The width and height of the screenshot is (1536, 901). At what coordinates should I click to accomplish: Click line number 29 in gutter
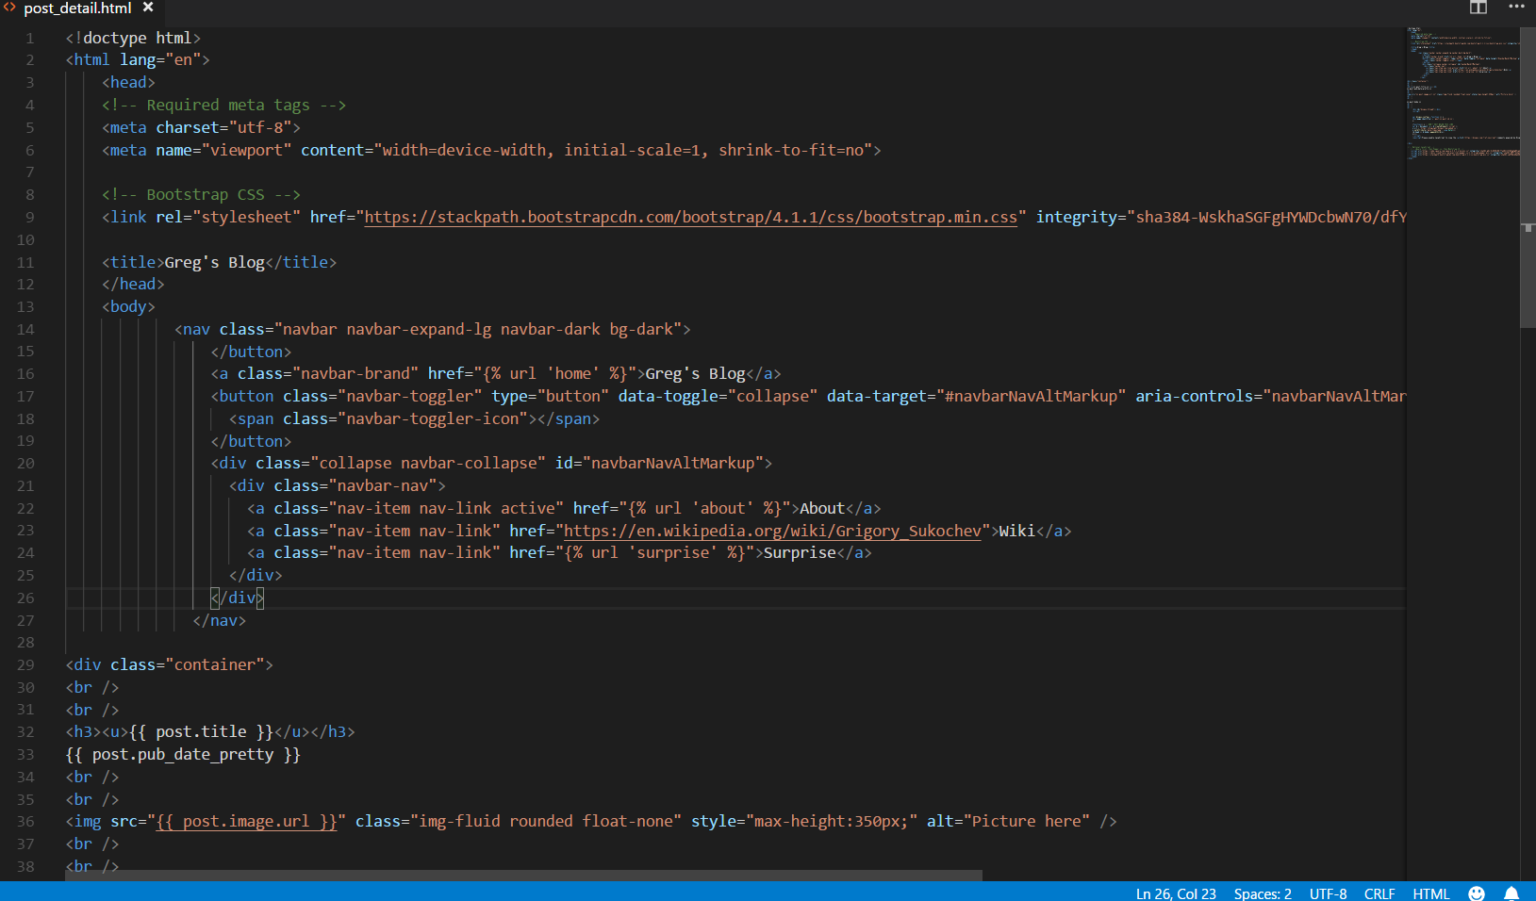point(25,665)
